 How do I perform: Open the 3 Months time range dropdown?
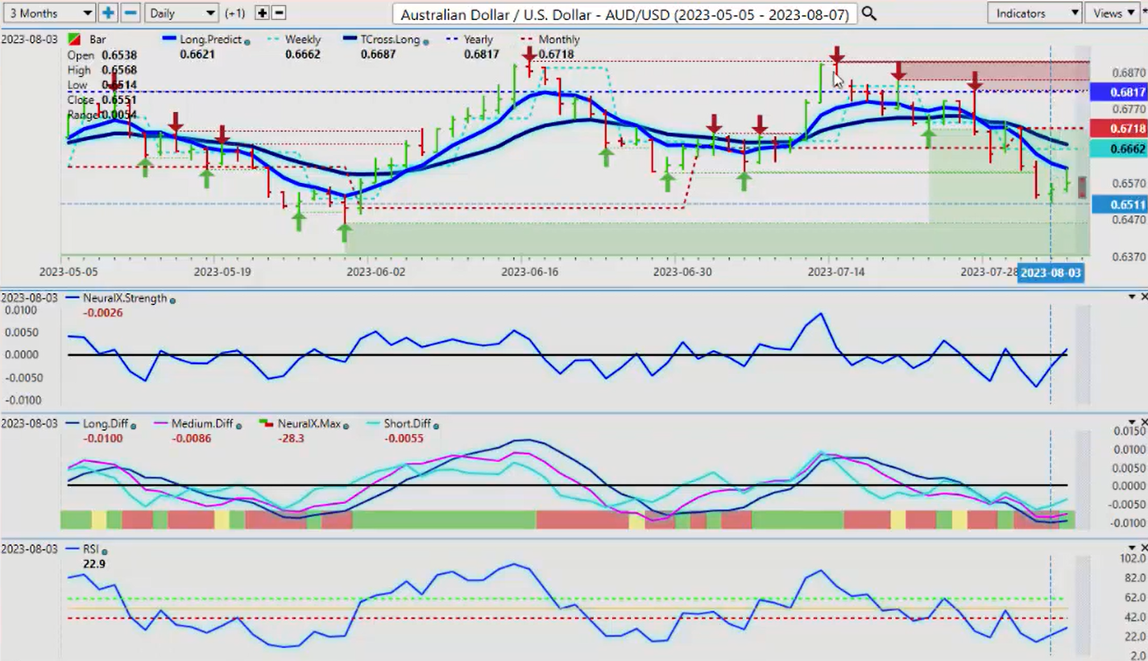(48, 13)
